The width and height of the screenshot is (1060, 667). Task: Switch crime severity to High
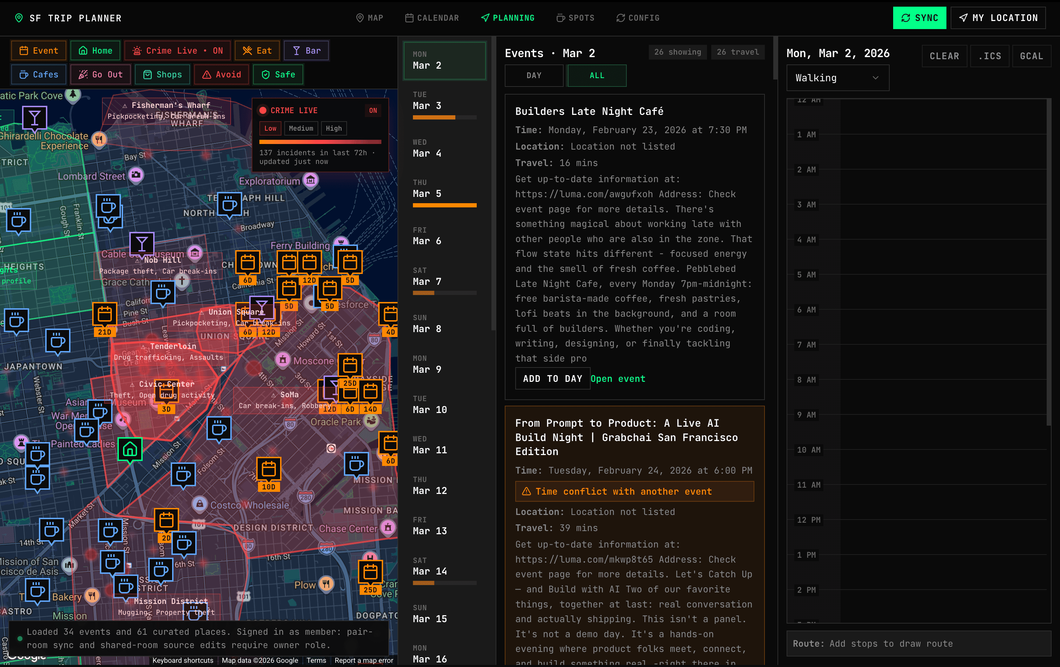(334, 128)
